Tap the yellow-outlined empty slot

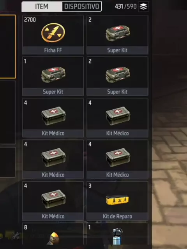8,47
